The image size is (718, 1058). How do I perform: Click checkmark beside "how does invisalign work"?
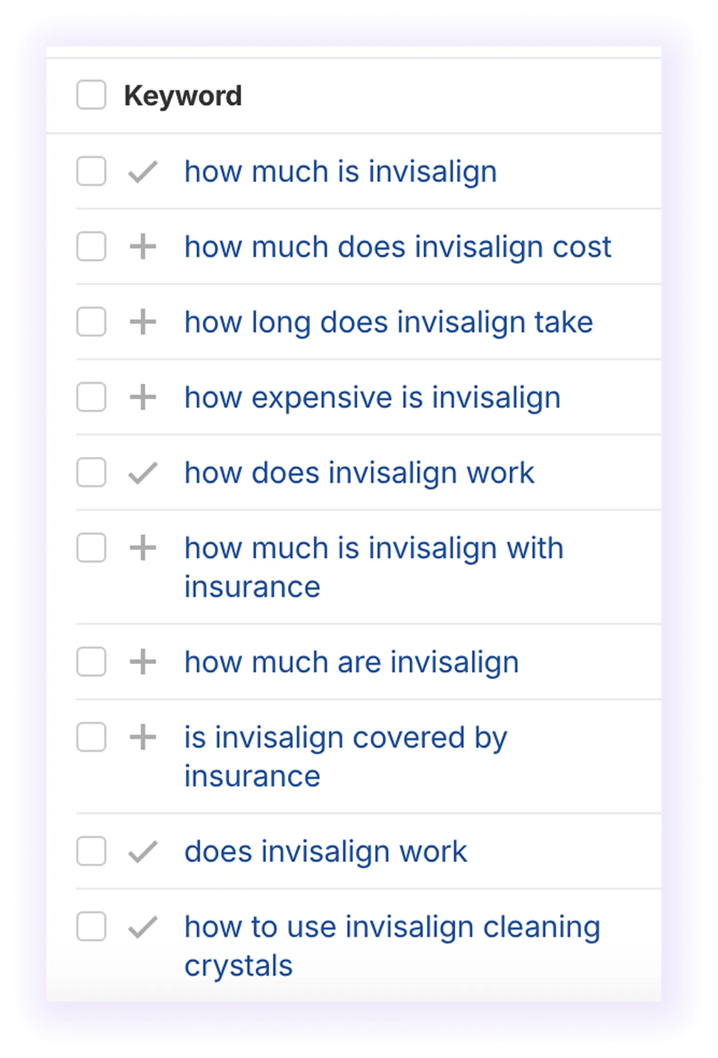(144, 472)
